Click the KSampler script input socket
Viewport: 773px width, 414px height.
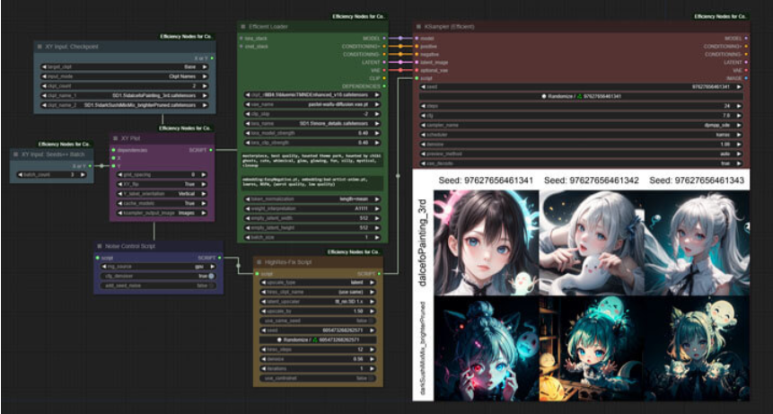pyautogui.click(x=417, y=78)
